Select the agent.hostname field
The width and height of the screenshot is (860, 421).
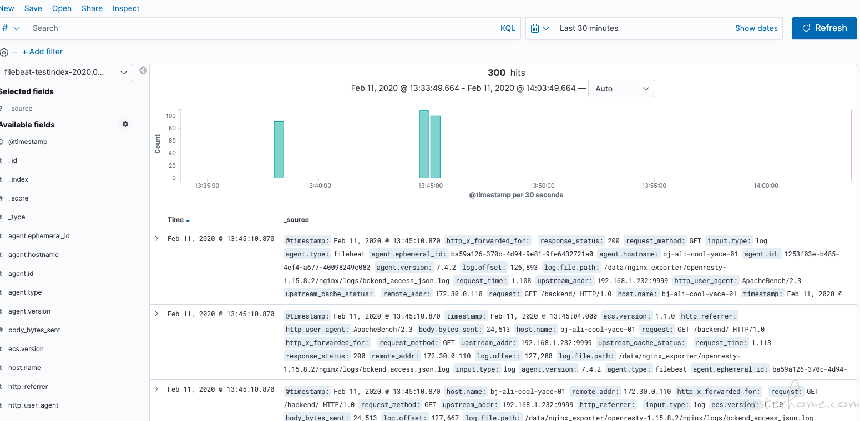click(x=33, y=255)
